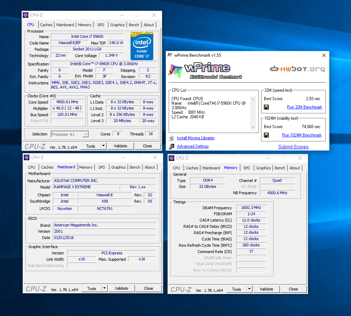
Task: Click the CAS# Latency value 12.0 clocks
Action: pyautogui.click(x=251, y=220)
